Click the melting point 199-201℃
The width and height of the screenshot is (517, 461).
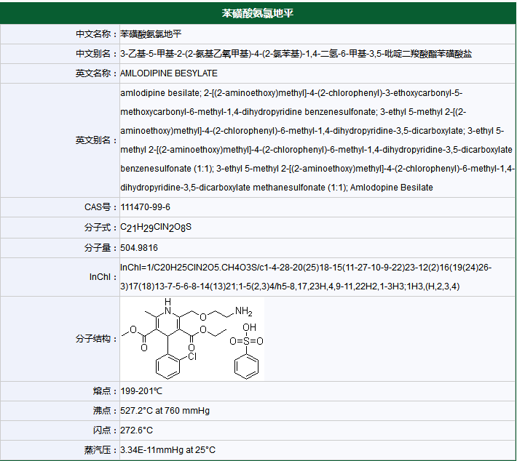141,391
